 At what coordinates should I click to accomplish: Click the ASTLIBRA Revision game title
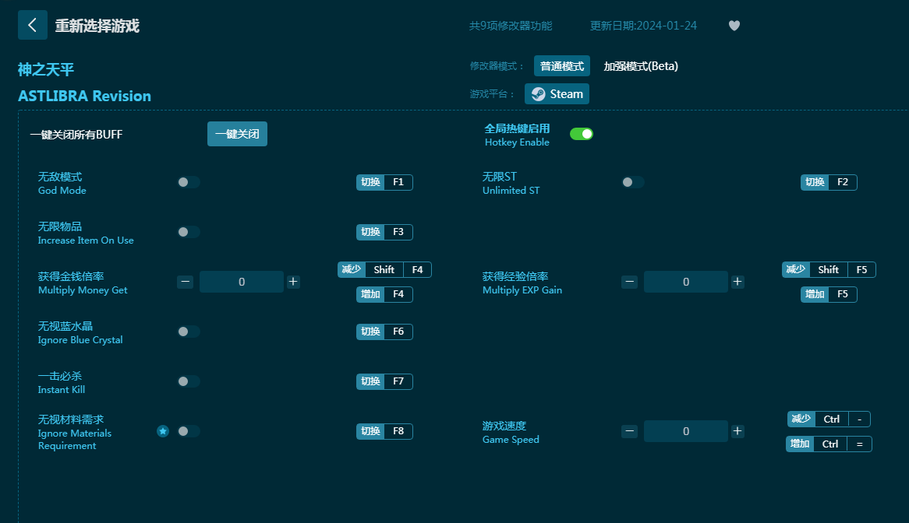85,96
